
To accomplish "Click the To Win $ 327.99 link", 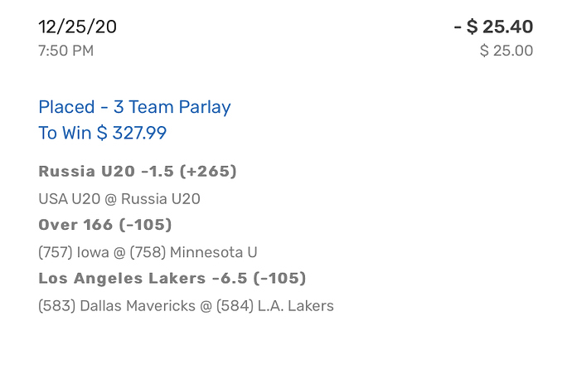I will tap(107, 133).
